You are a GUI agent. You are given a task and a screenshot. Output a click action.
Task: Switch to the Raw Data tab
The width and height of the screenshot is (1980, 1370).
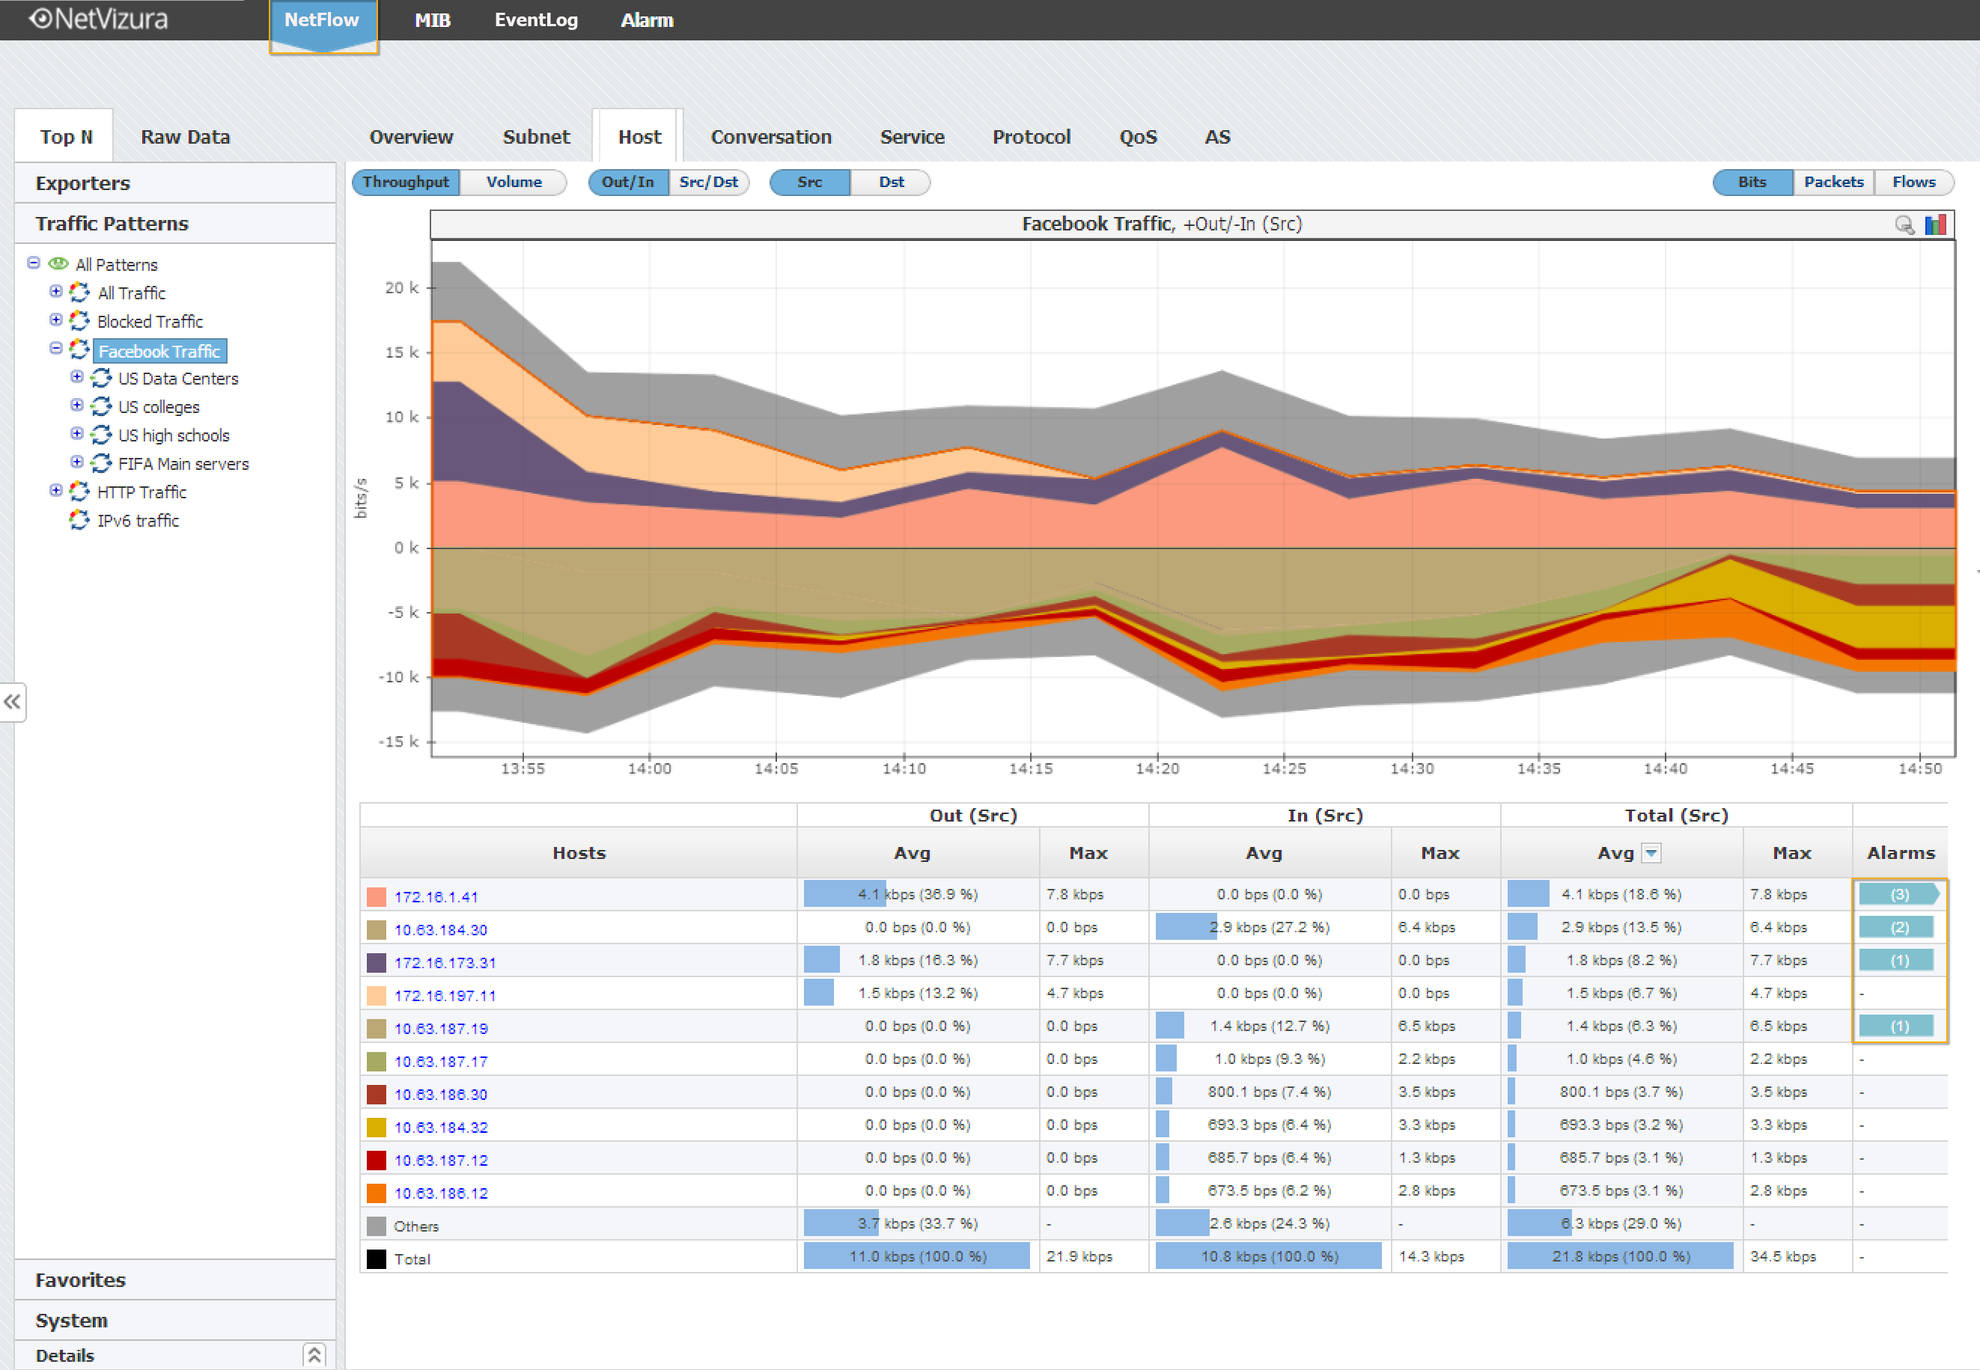(185, 138)
